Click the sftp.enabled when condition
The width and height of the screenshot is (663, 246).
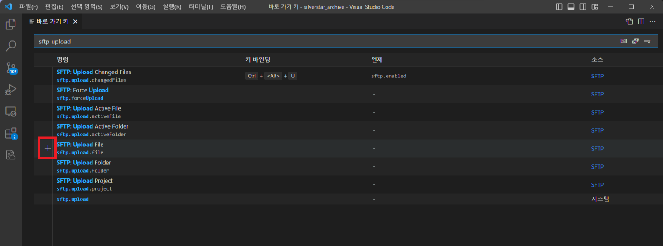tap(389, 76)
